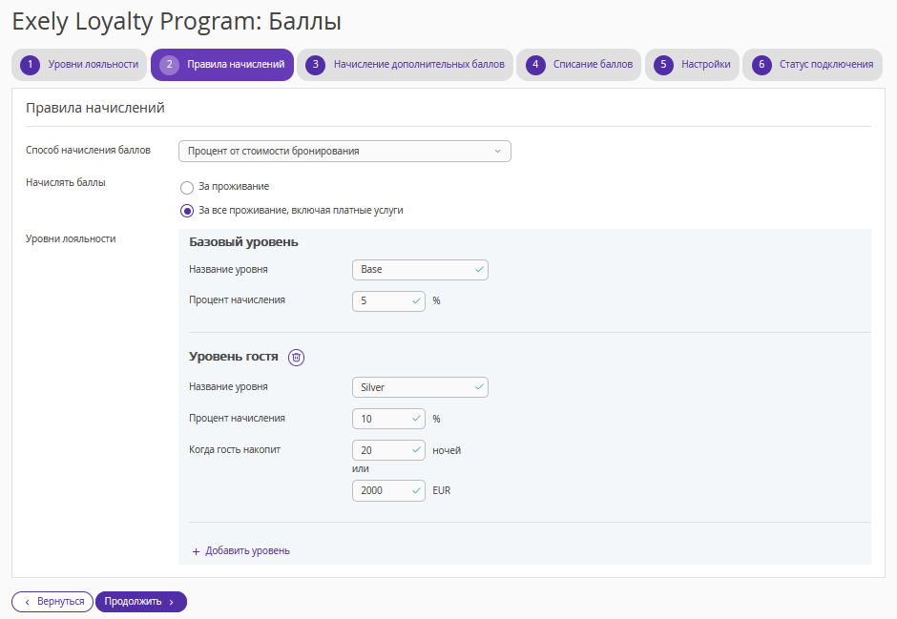The height and width of the screenshot is (619, 897).
Task: Open the Списание баллов tab
Action: coord(578,65)
